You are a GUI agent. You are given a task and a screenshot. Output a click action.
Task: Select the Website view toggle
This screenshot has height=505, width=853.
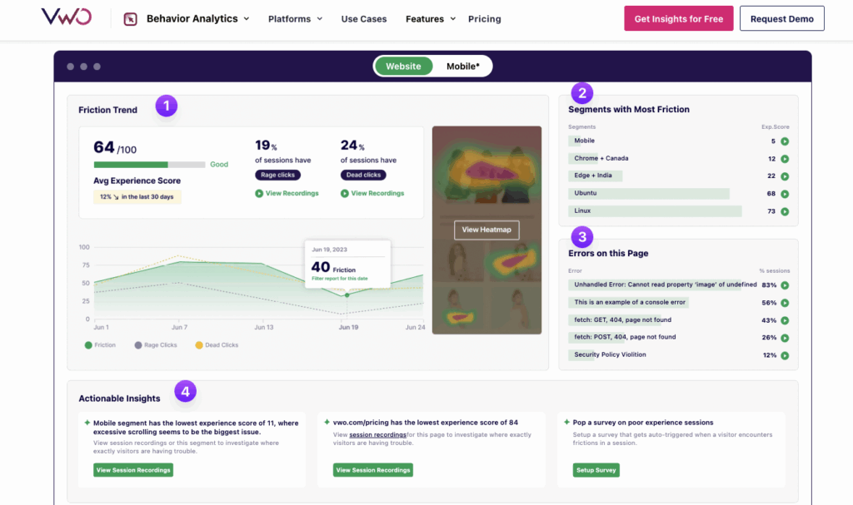[403, 67]
